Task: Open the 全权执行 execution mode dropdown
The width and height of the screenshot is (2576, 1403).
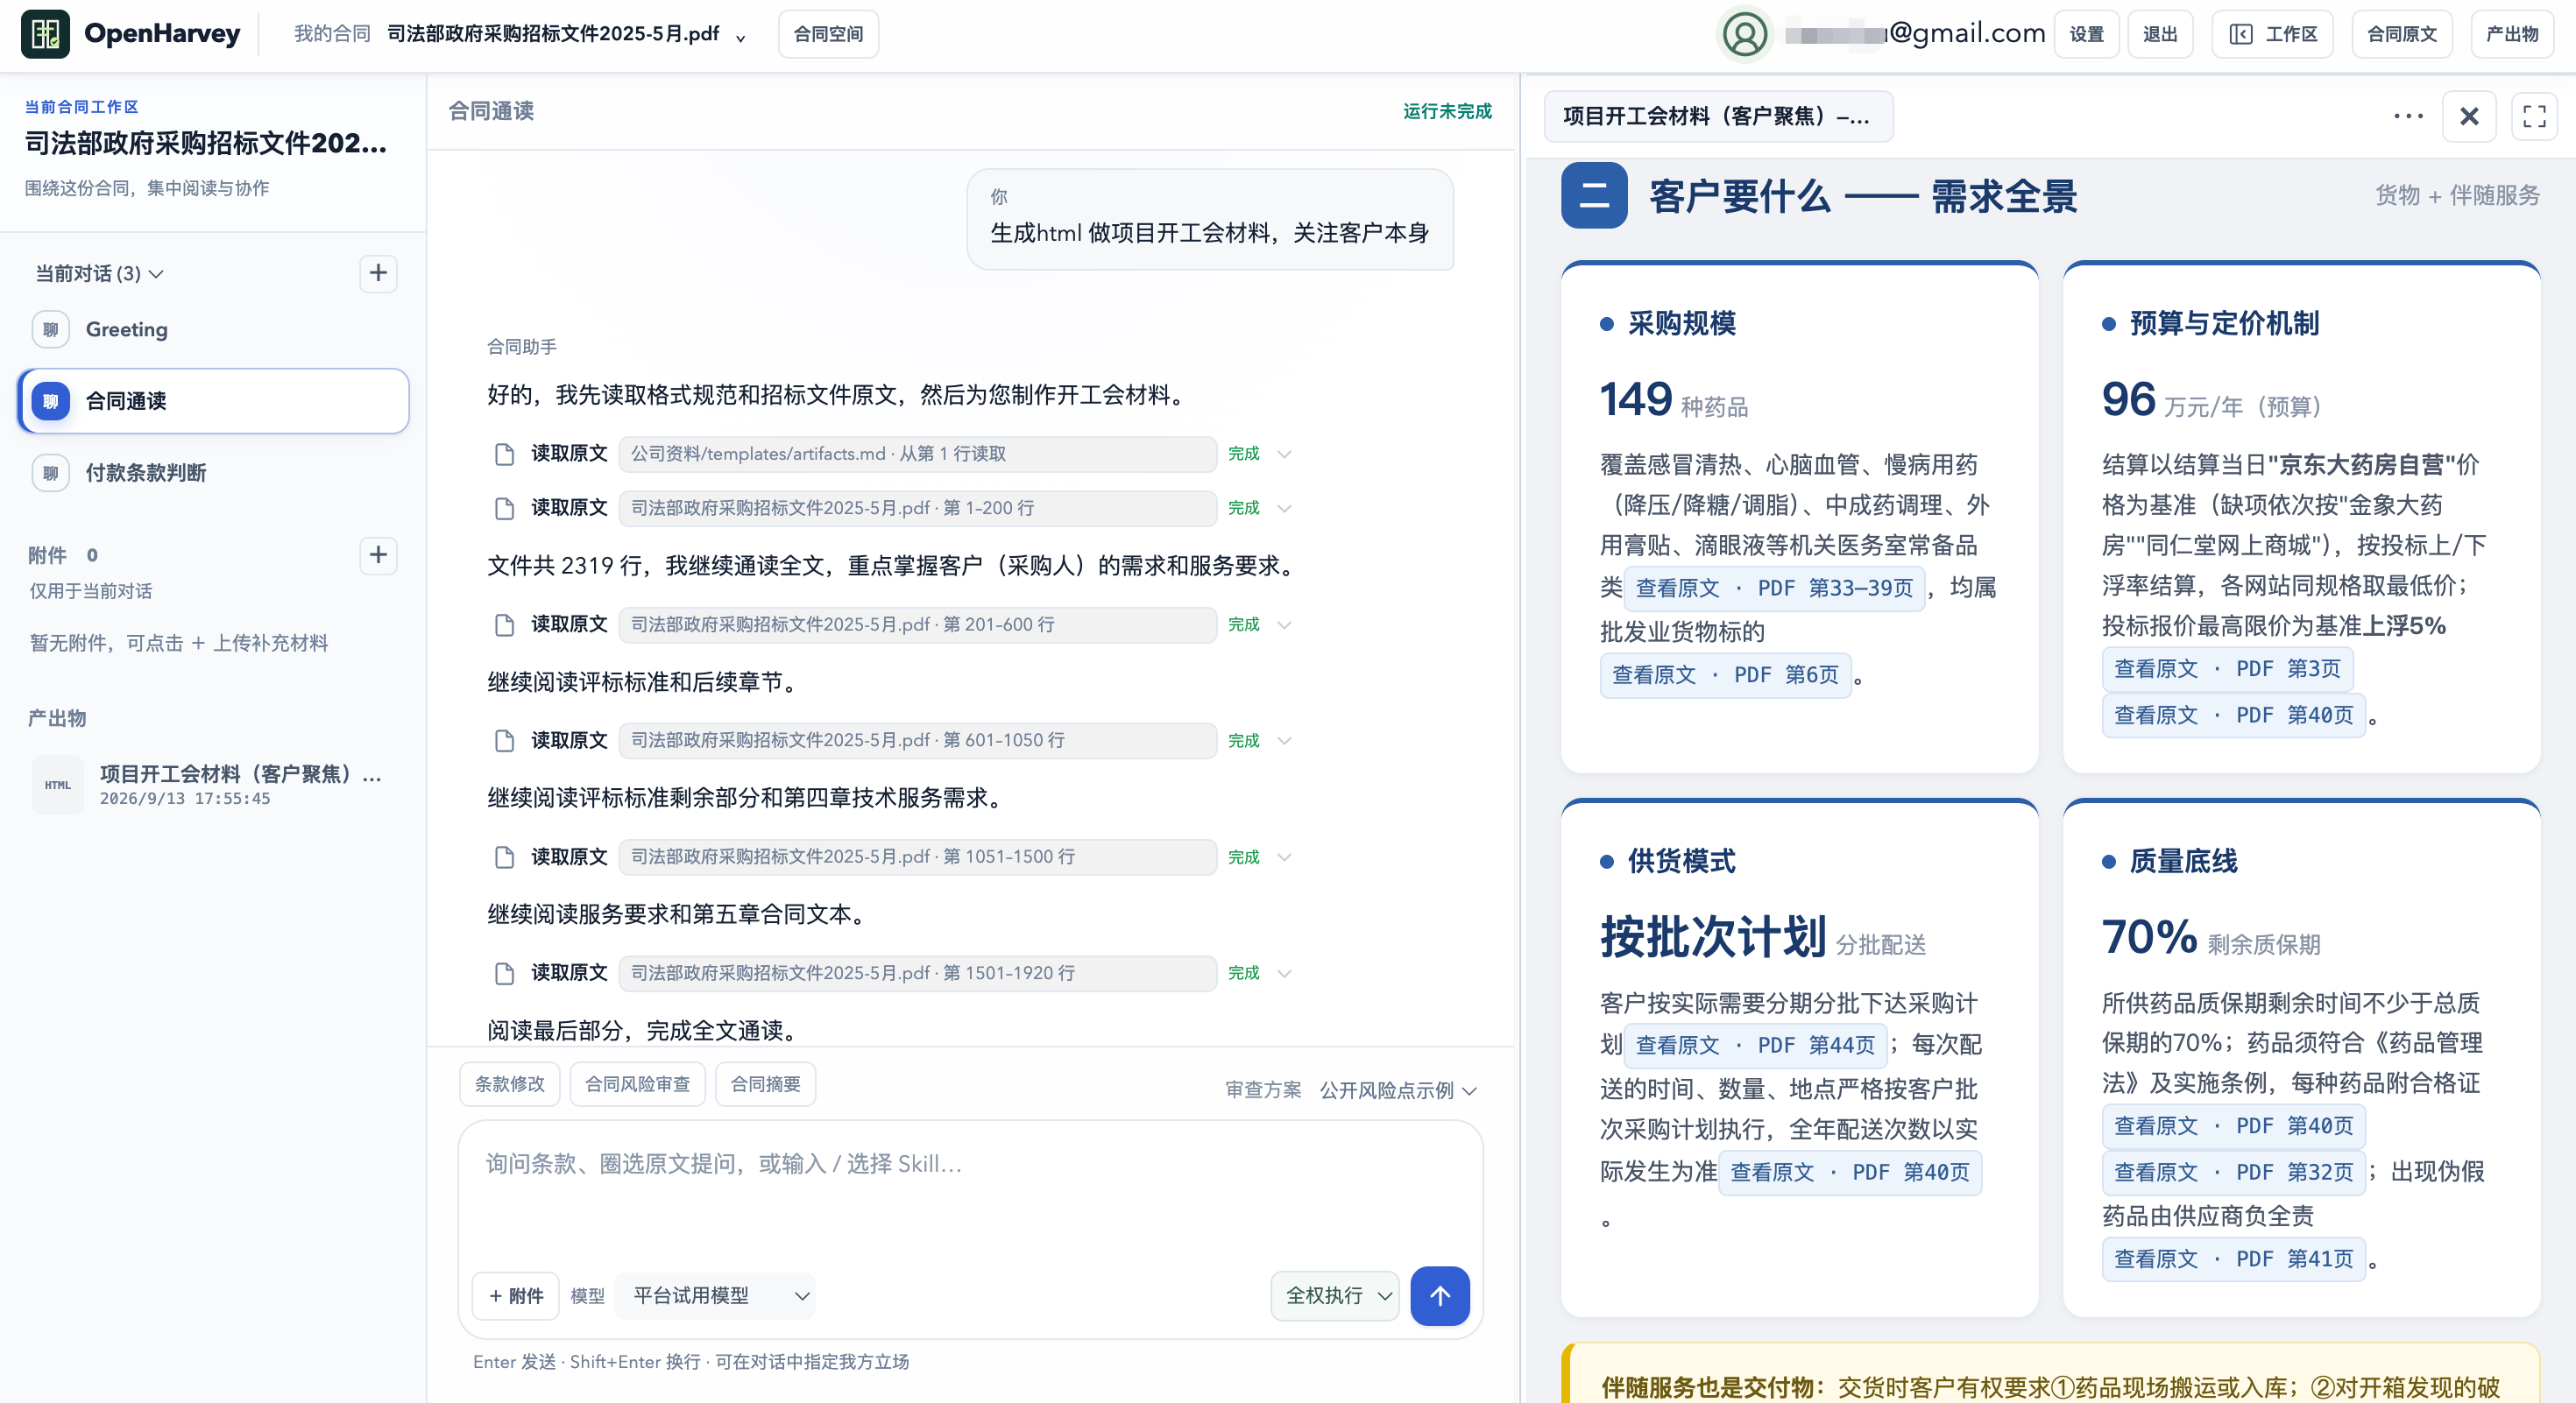Action: (1335, 1296)
